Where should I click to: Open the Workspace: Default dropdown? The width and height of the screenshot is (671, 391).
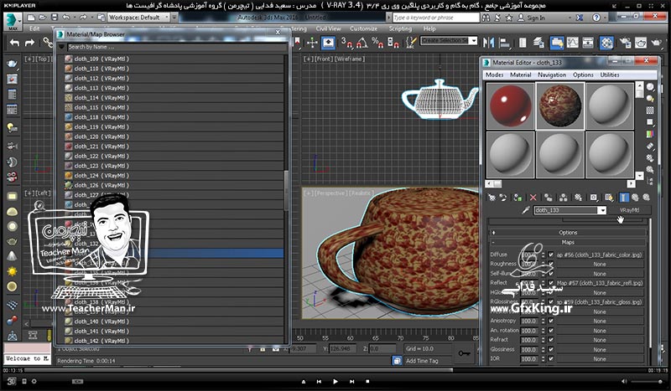point(139,18)
